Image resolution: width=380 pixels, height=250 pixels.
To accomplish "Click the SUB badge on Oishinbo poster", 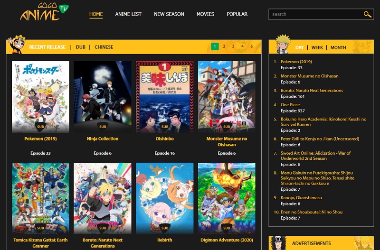I will pos(165,127).
